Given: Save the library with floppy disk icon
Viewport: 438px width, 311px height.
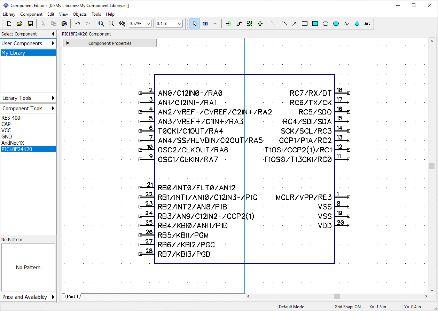Looking at the screenshot, I should 30,24.
